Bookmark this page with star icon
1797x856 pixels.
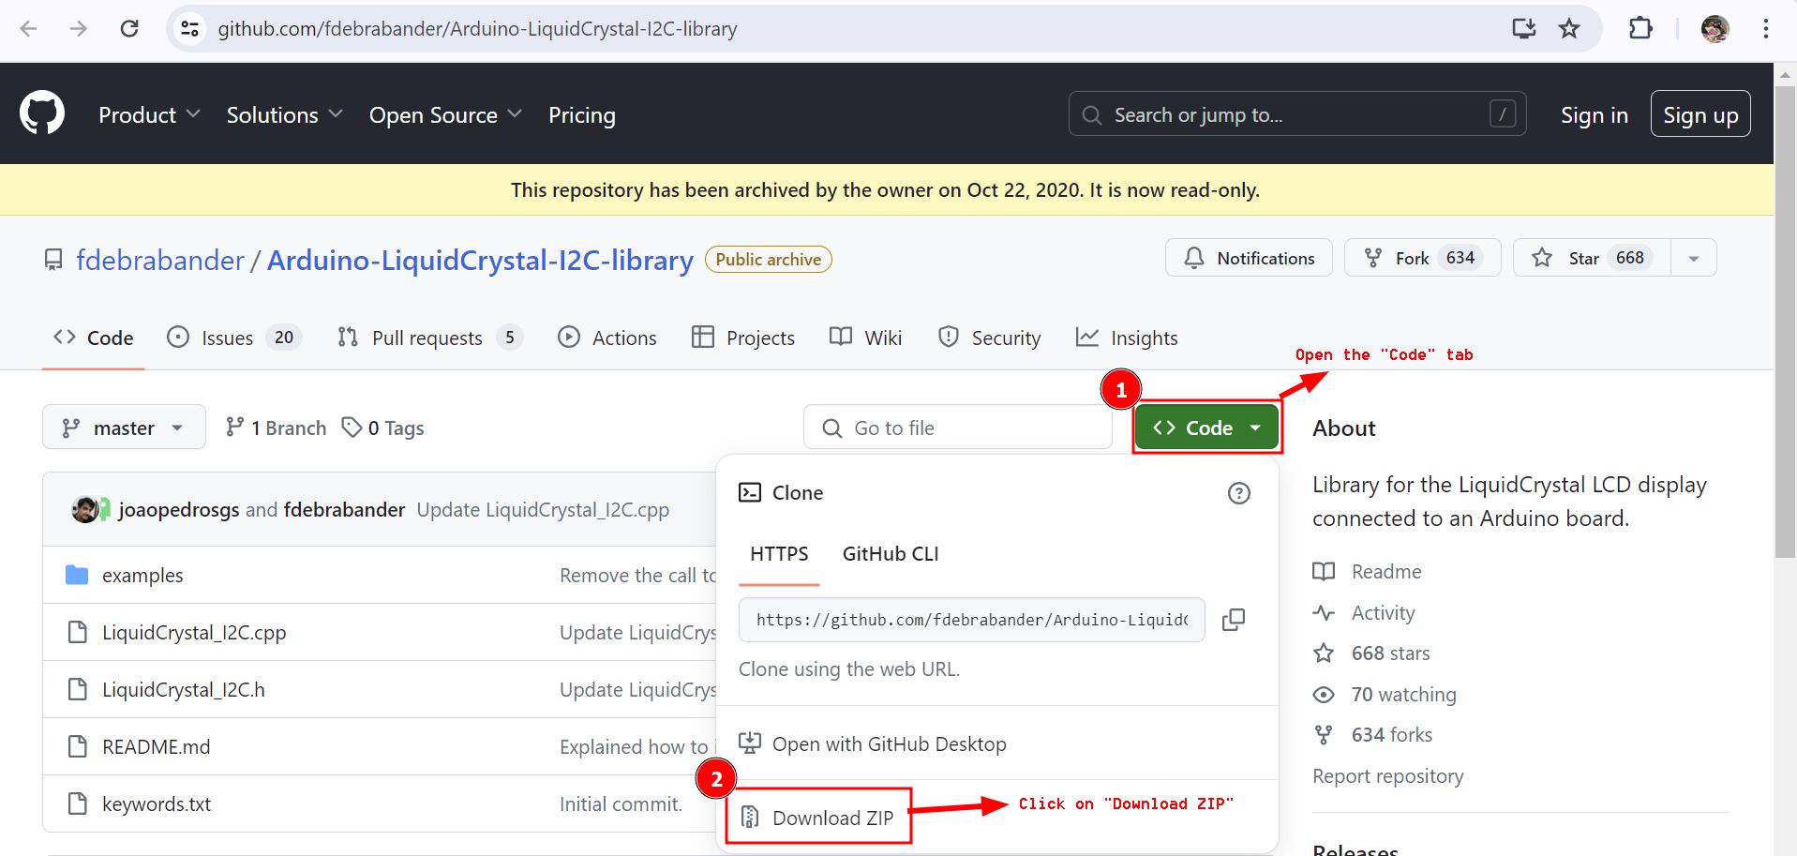[1569, 28]
